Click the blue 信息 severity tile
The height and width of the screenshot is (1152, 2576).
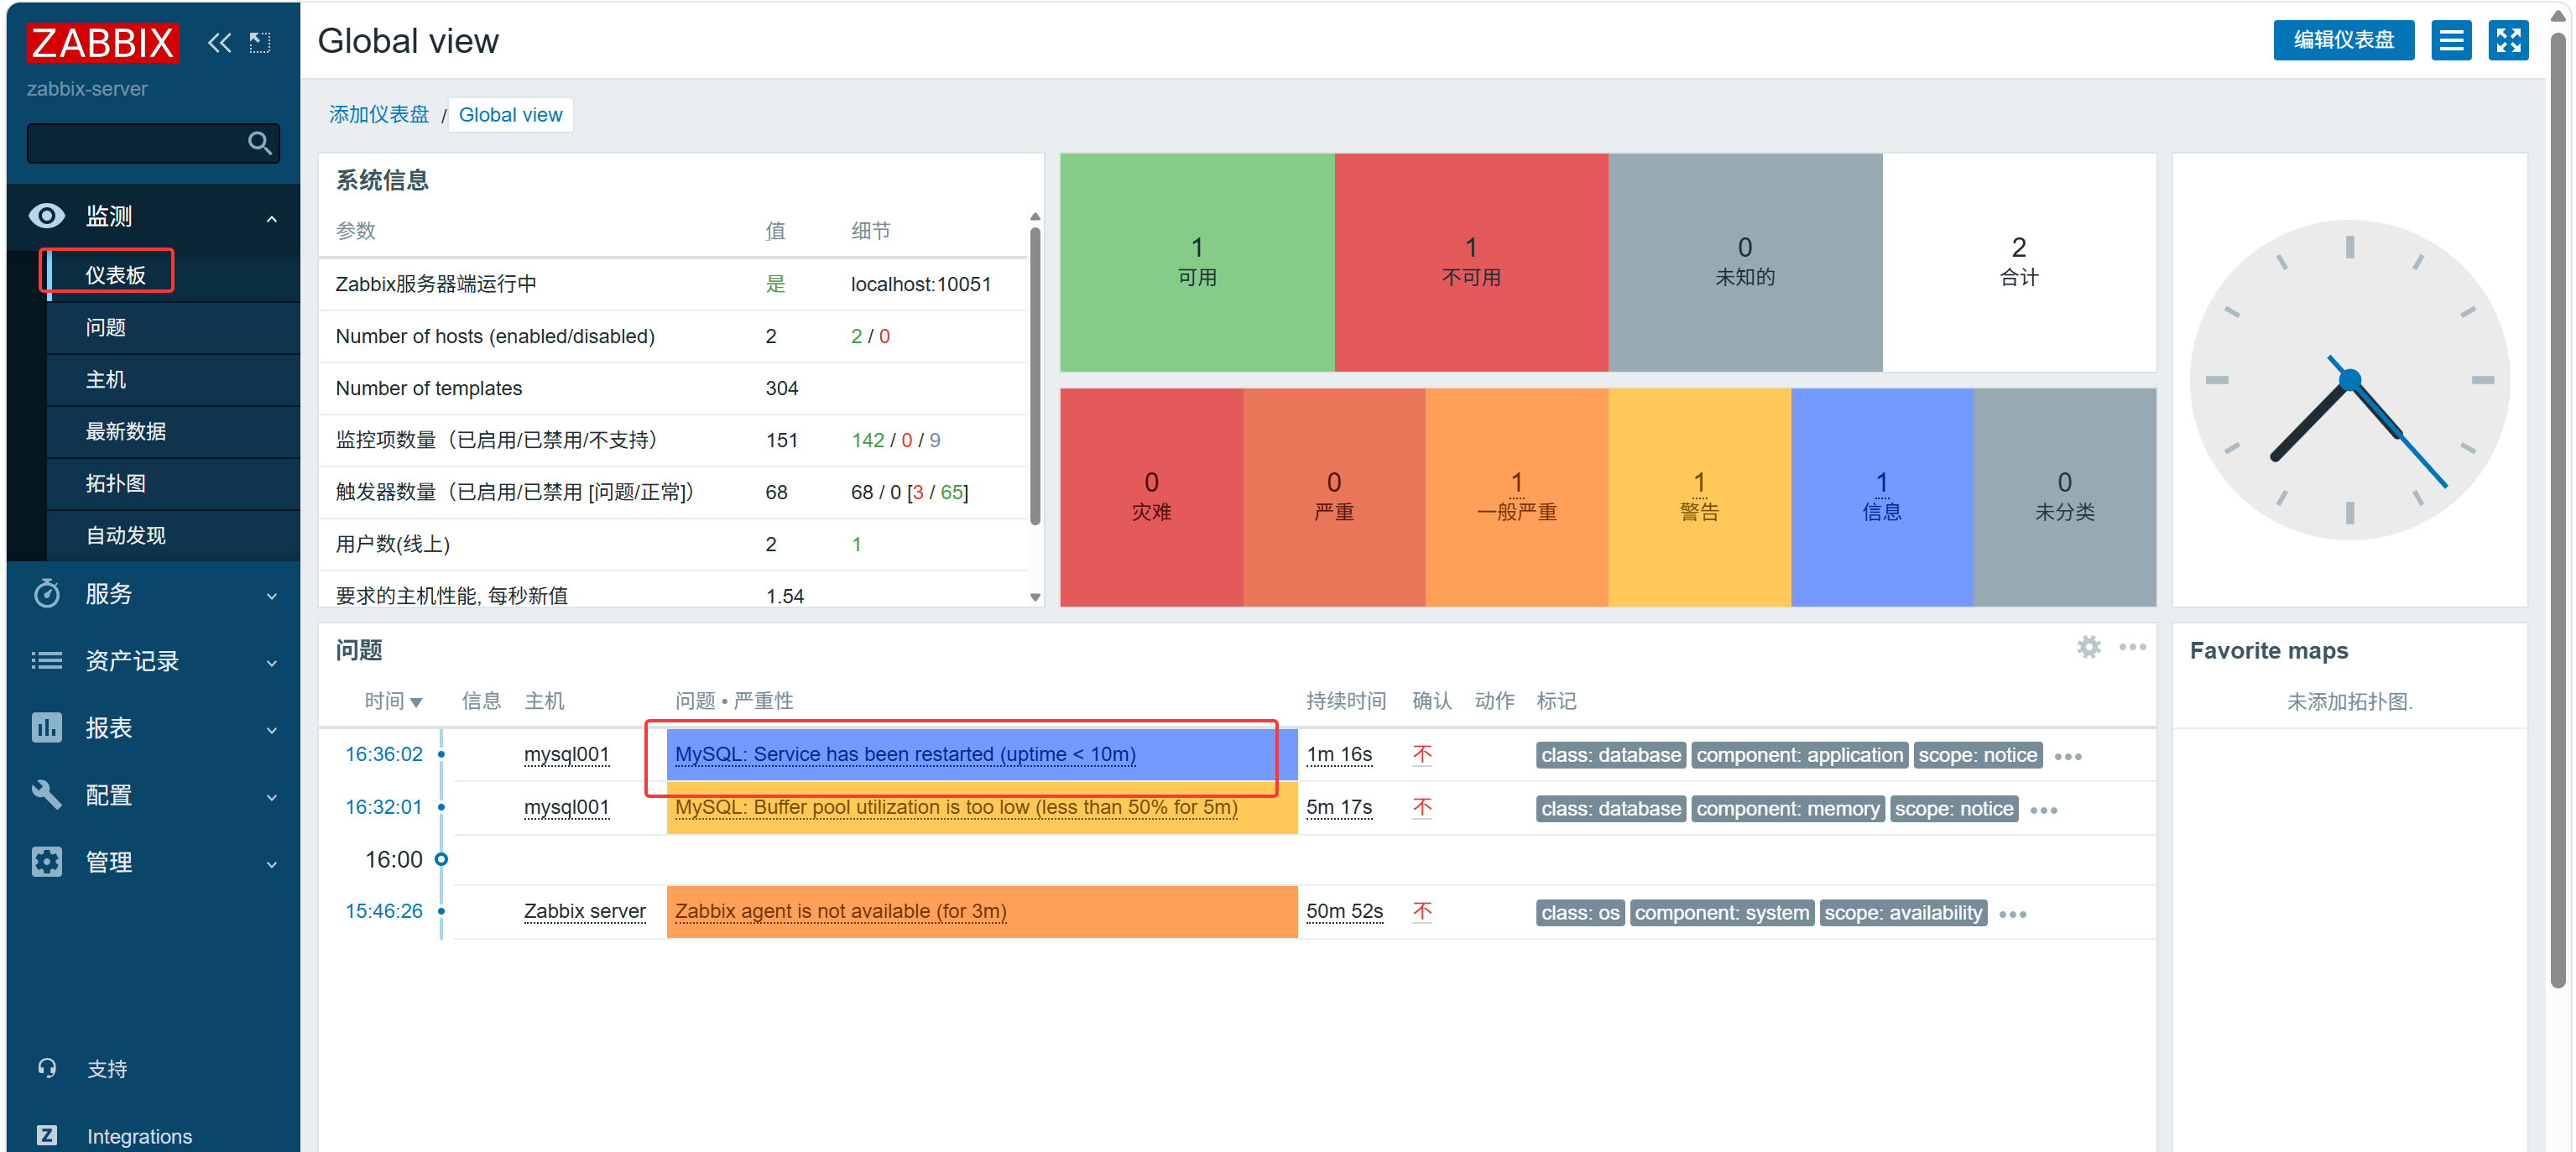click(1881, 497)
